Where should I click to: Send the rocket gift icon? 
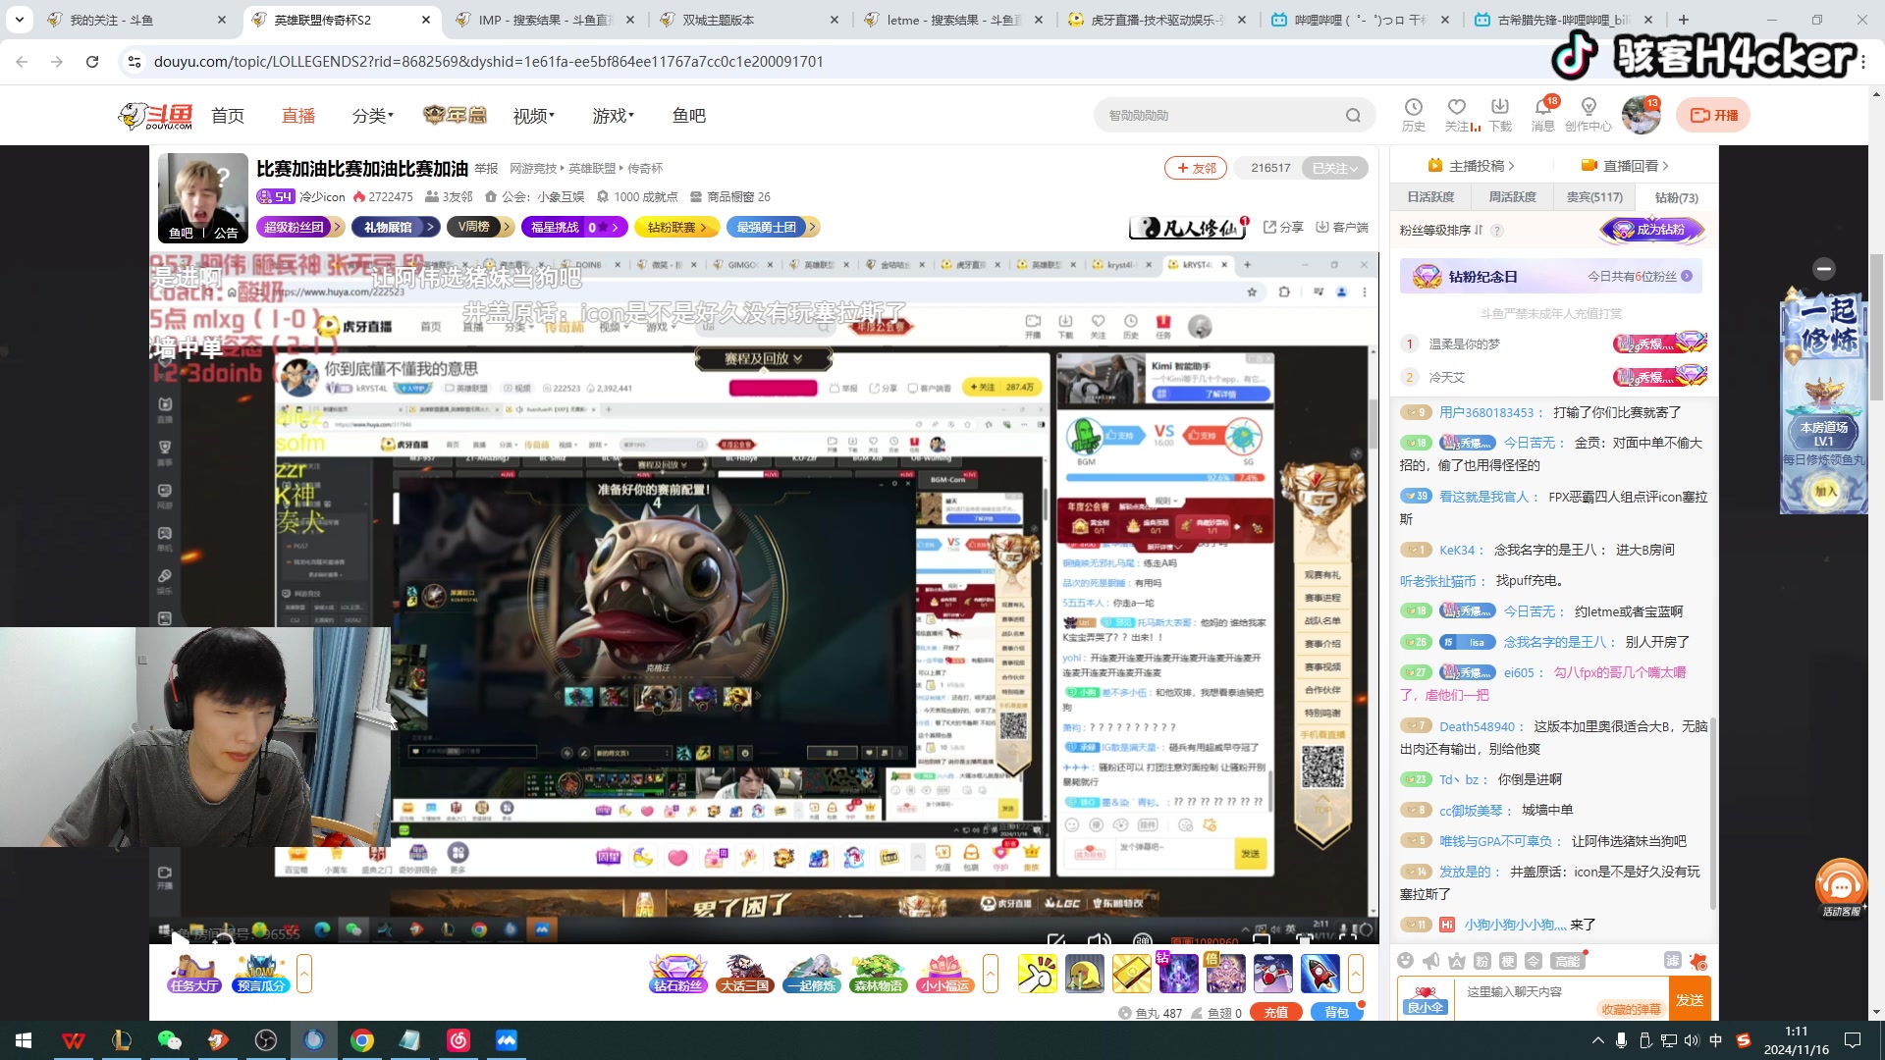pyautogui.click(x=1320, y=974)
